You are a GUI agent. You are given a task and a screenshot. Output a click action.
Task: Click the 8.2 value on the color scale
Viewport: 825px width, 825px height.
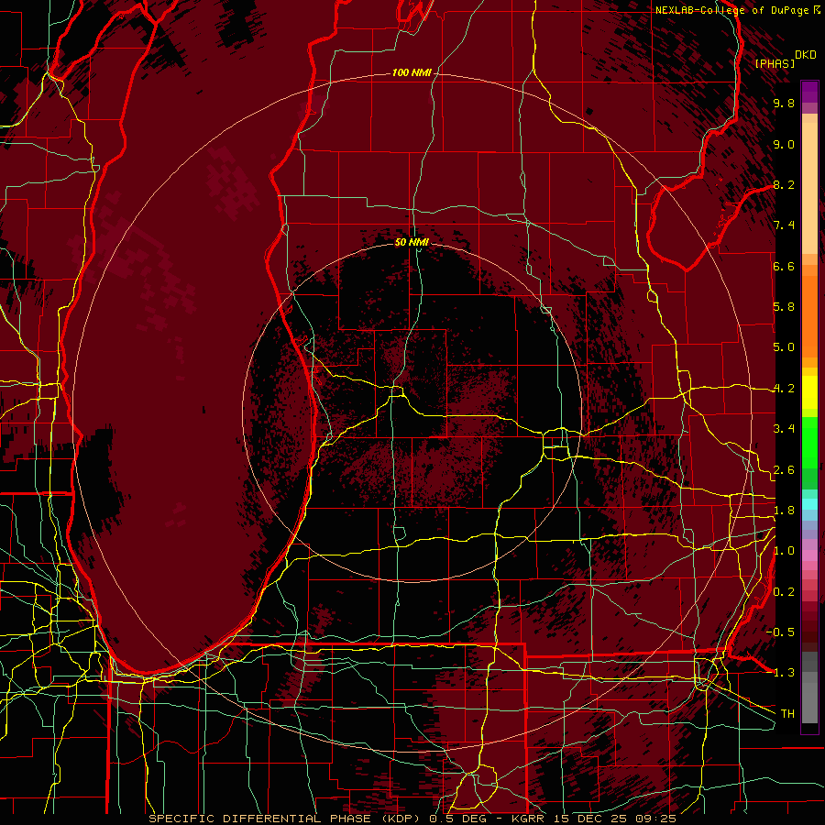(x=784, y=184)
